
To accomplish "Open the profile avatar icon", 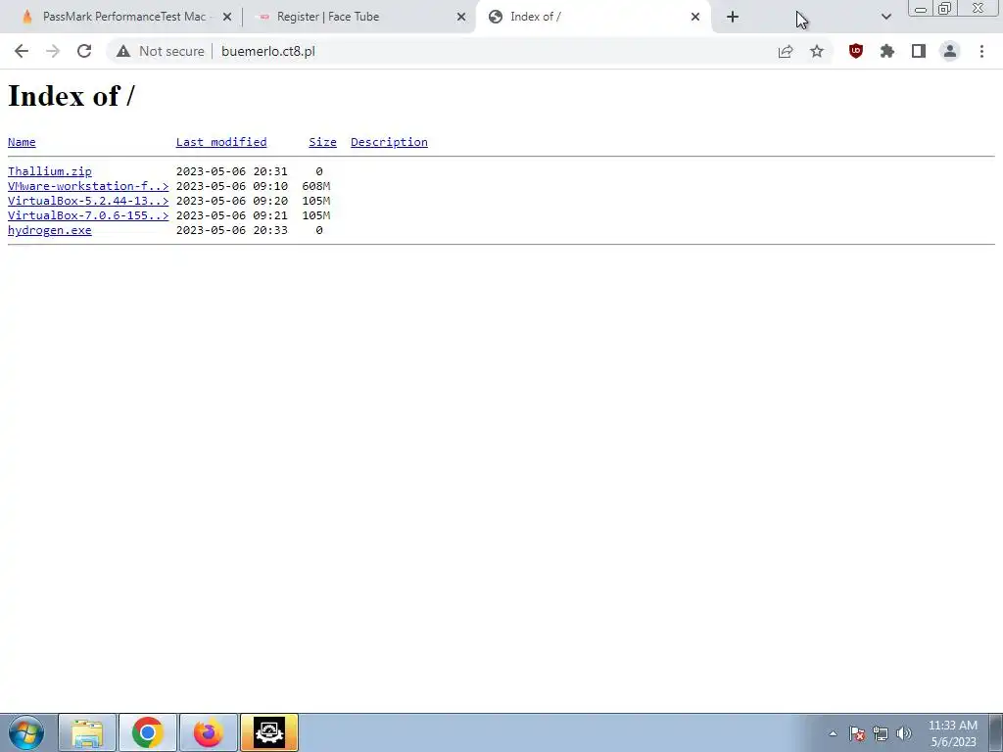I will (950, 51).
